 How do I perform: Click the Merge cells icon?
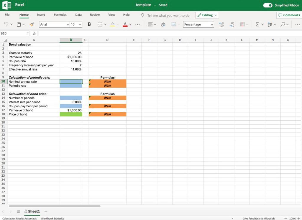tap(173, 24)
